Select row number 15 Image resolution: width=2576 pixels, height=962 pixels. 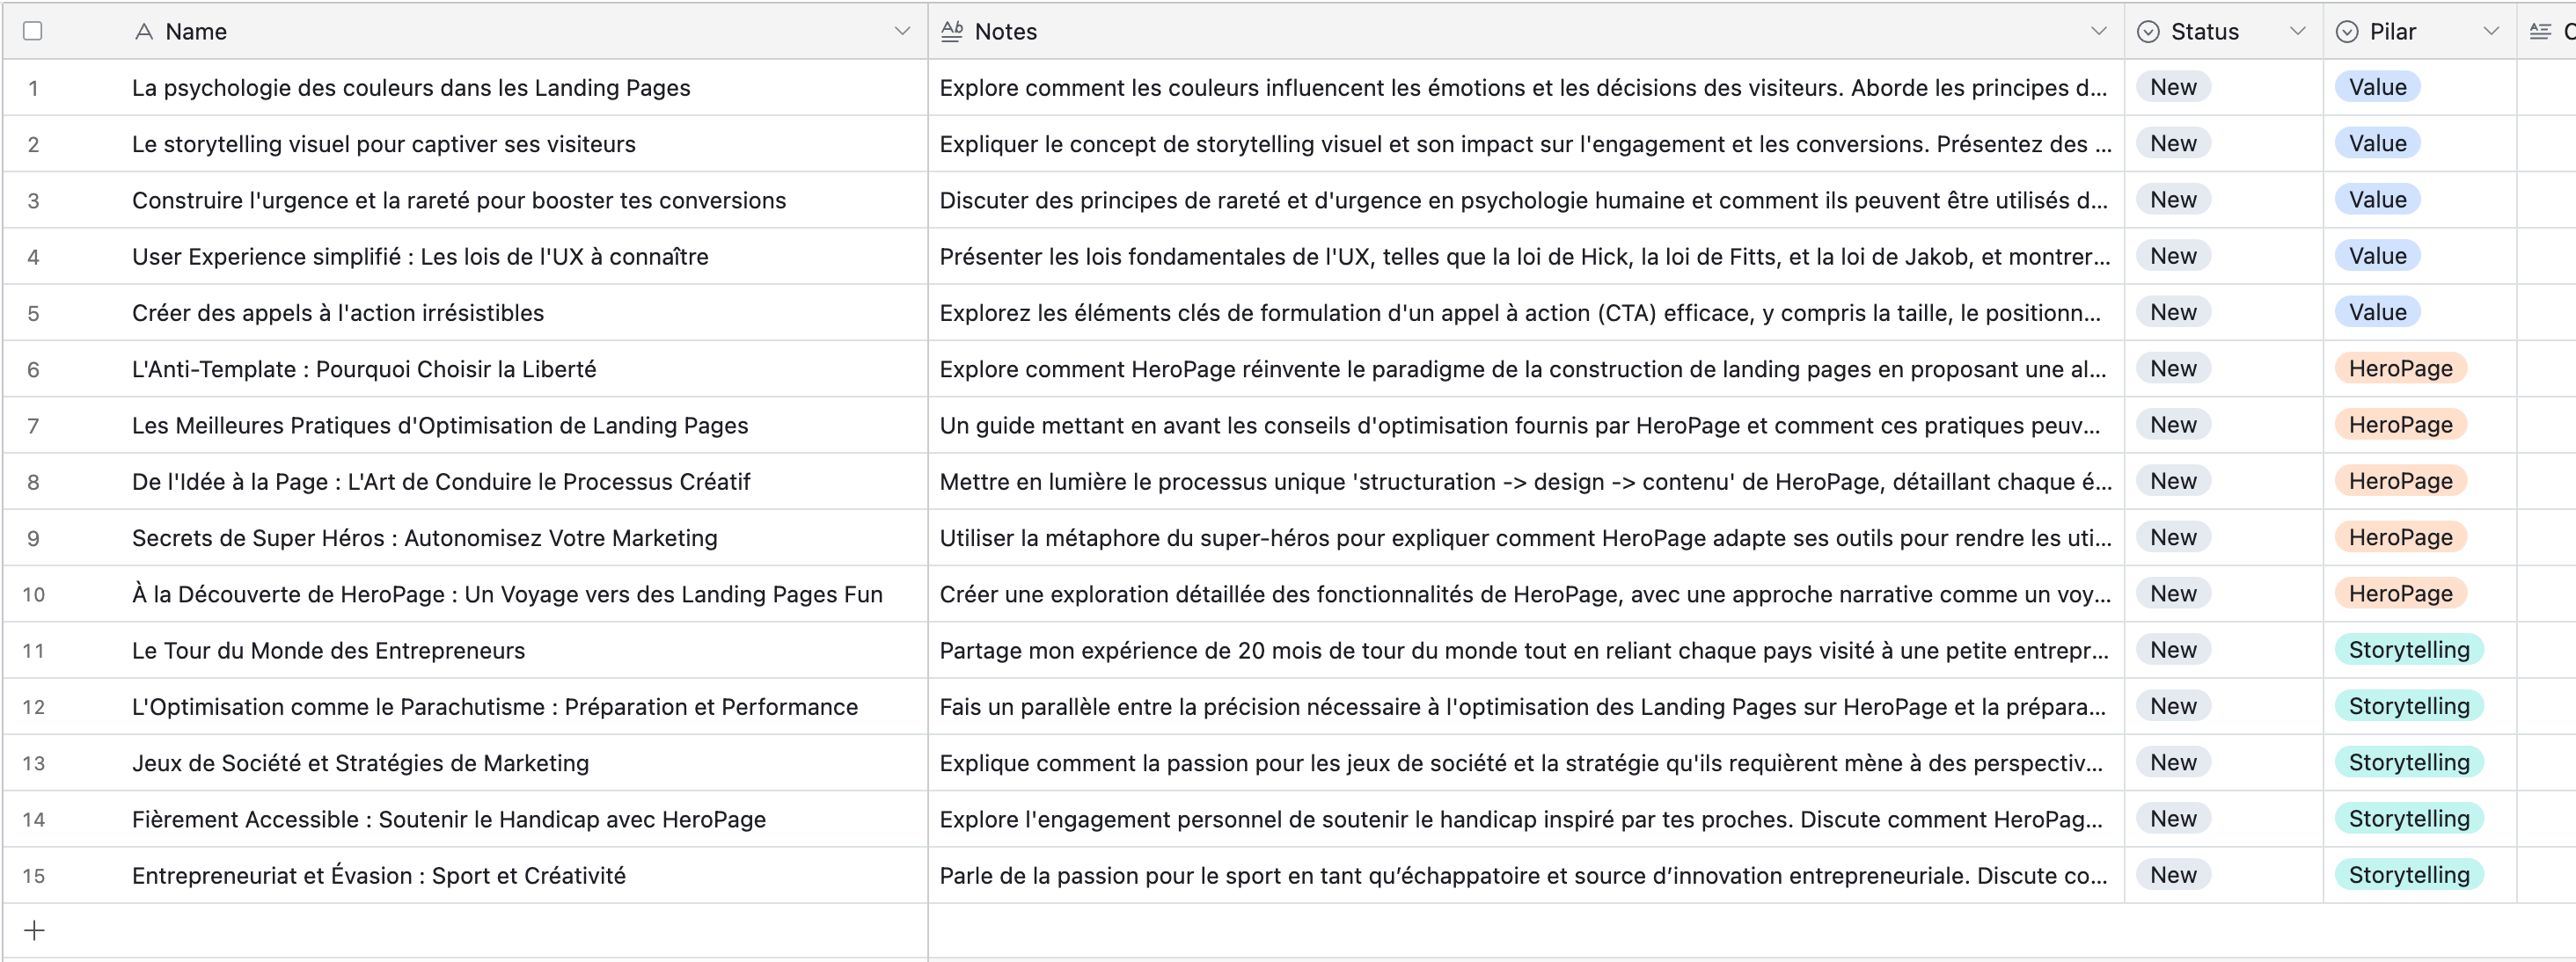pos(34,876)
